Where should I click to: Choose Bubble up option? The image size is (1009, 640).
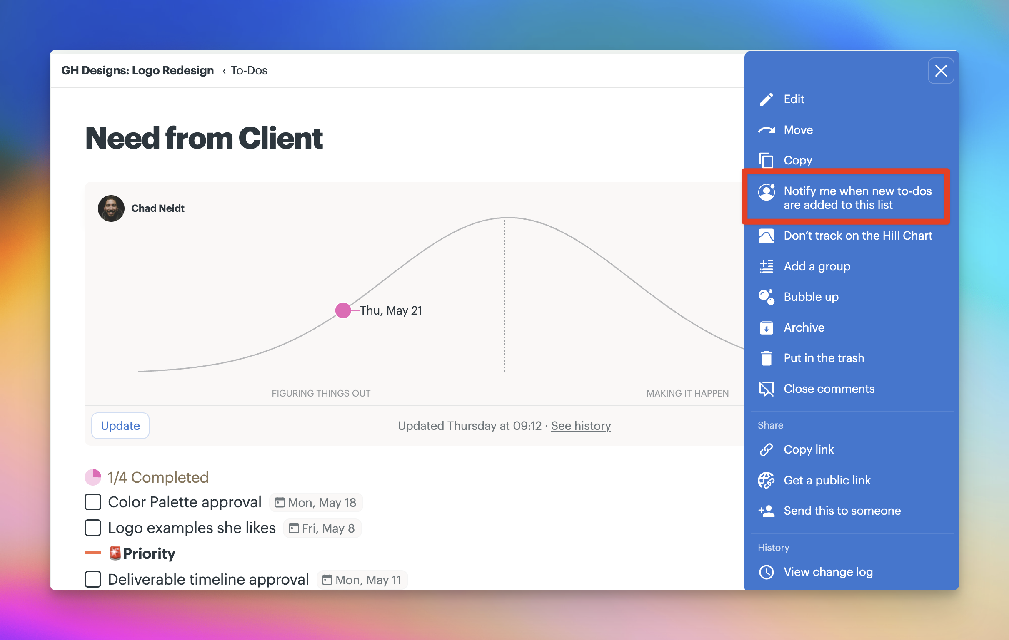[x=811, y=297]
